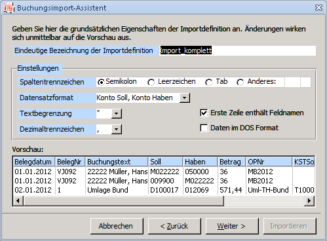327x241 pixels.
Task: Click the Buchungsimport-Assistent app icon in title bar
Action: [9, 8]
